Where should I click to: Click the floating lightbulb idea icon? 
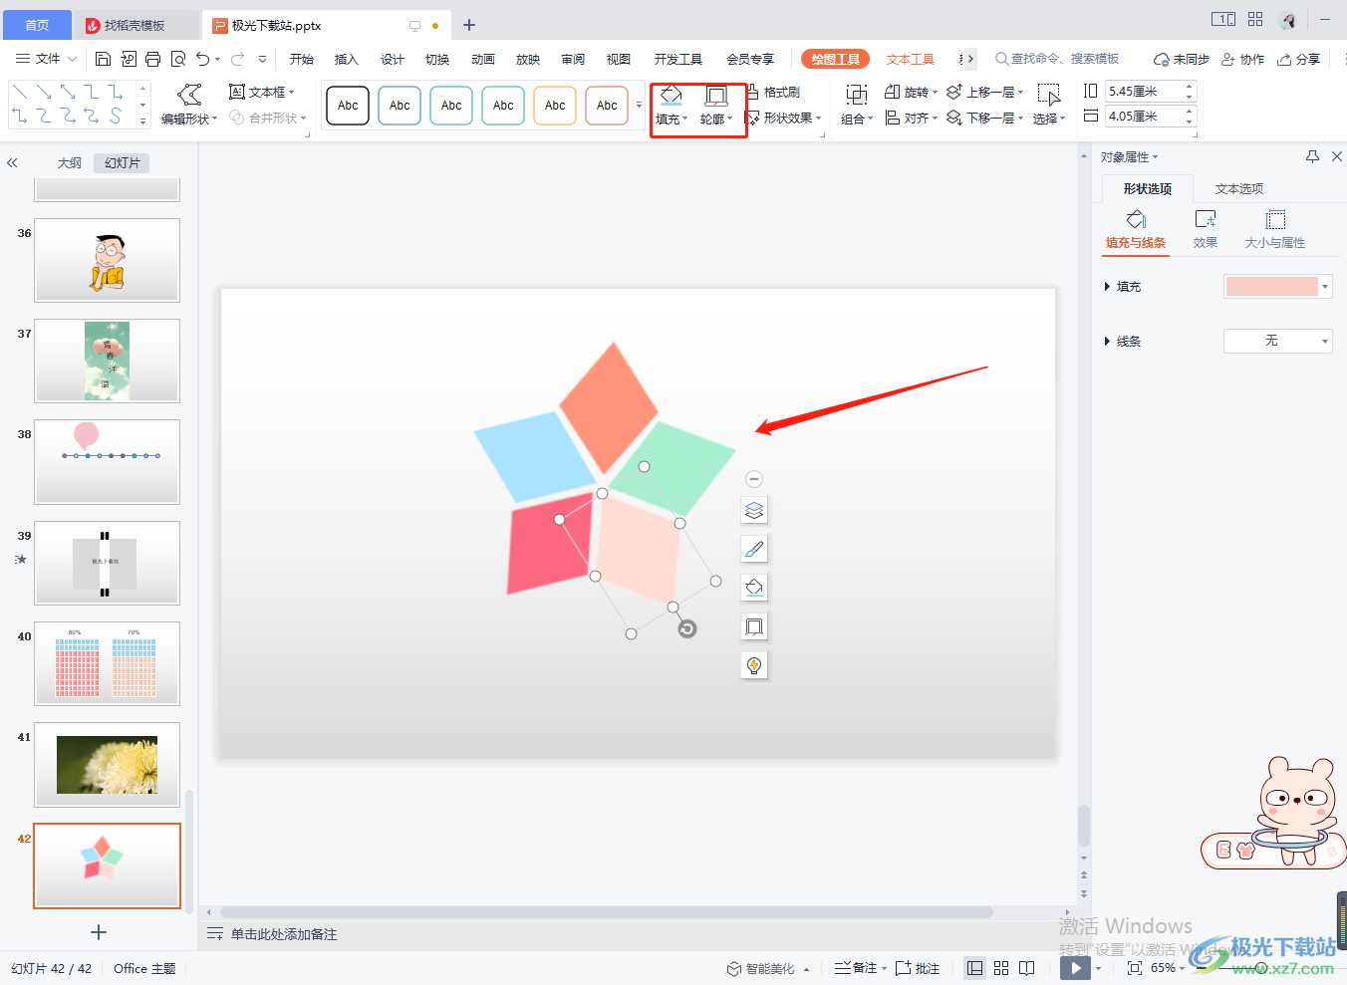(754, 665)
